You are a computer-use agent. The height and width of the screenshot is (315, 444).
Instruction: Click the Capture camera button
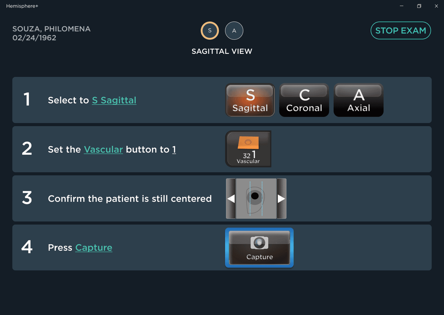pyautogui.click(x=259, y=248)
